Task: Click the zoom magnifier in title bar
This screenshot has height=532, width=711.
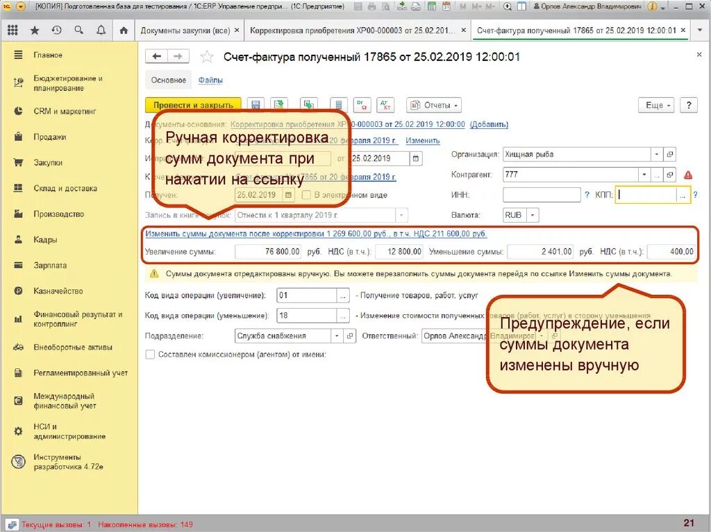Action: coord(508,6)
